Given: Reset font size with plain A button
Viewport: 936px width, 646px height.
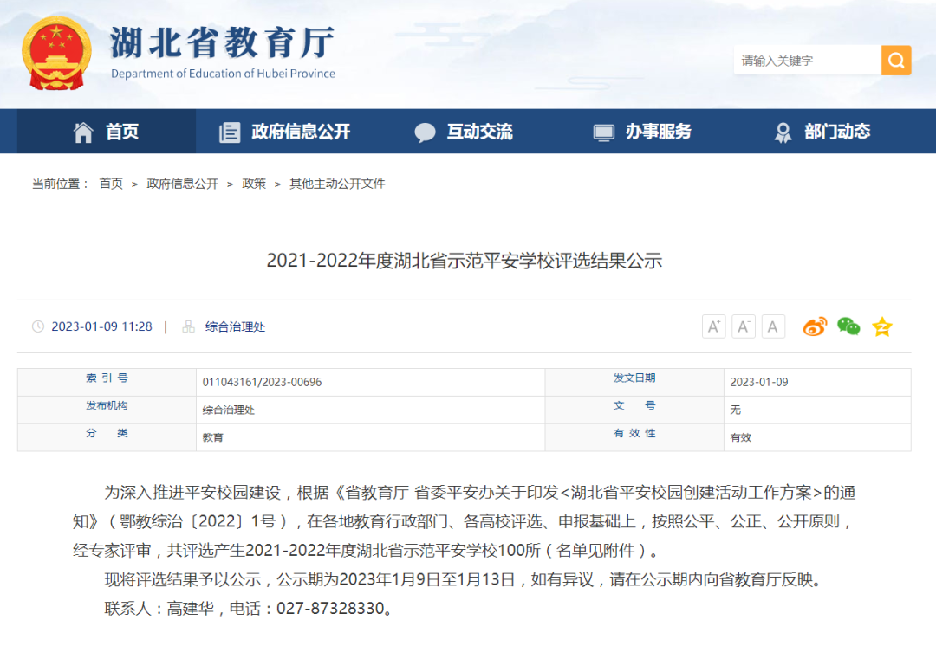Looking at the screenshot, I should [x=773, y=326].
